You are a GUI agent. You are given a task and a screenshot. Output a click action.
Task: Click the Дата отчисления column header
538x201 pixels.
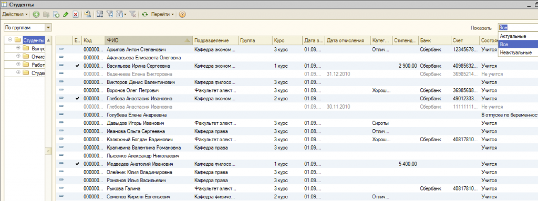348,40
